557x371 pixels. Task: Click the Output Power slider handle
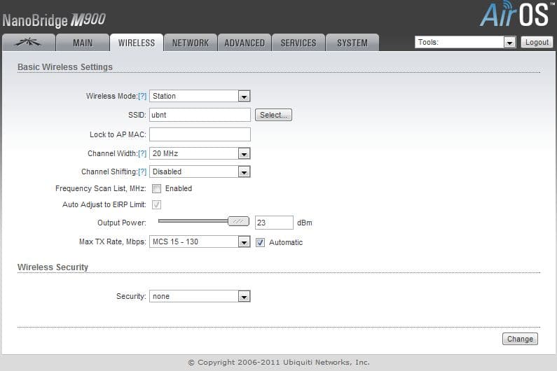click(238, 221)
